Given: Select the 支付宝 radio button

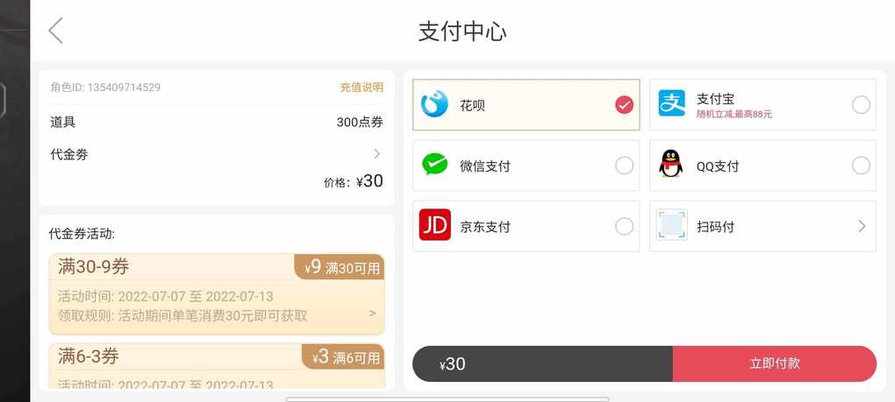Looking at the screenshot, I should [861, 105].
